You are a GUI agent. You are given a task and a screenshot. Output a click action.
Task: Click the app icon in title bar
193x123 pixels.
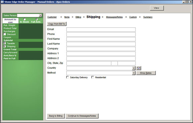click(x=2, y=2)
